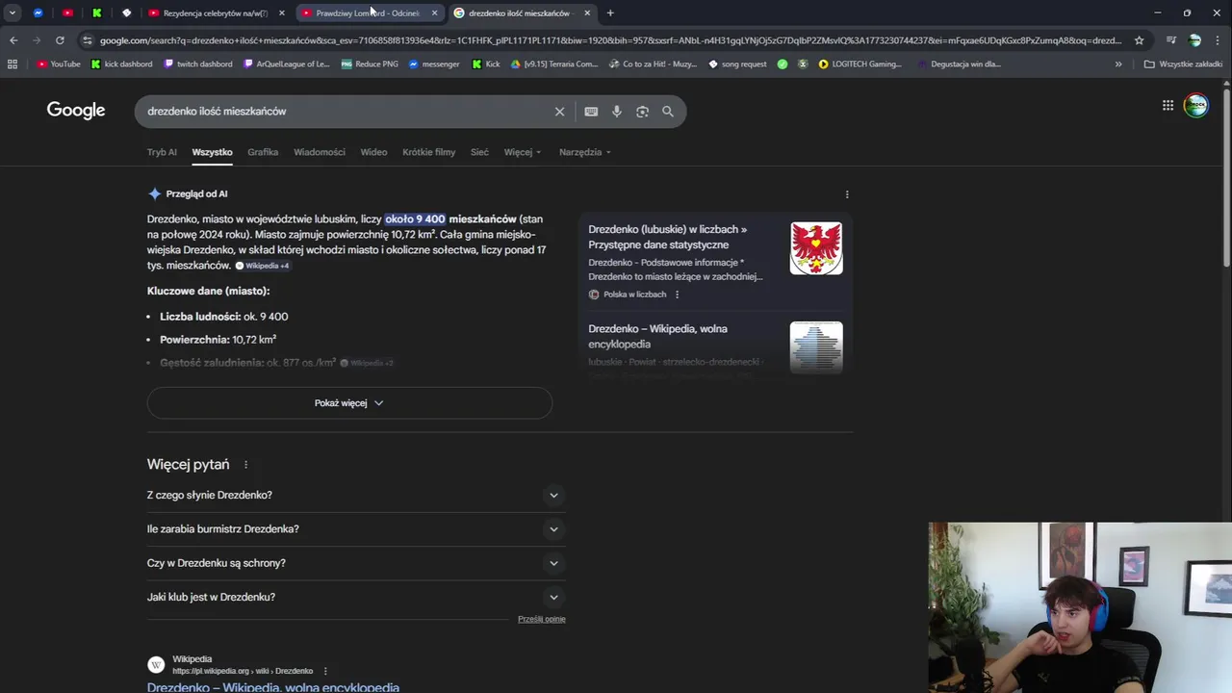Go to Google home via logo
1232x693 pixels.
coord(76,111)
